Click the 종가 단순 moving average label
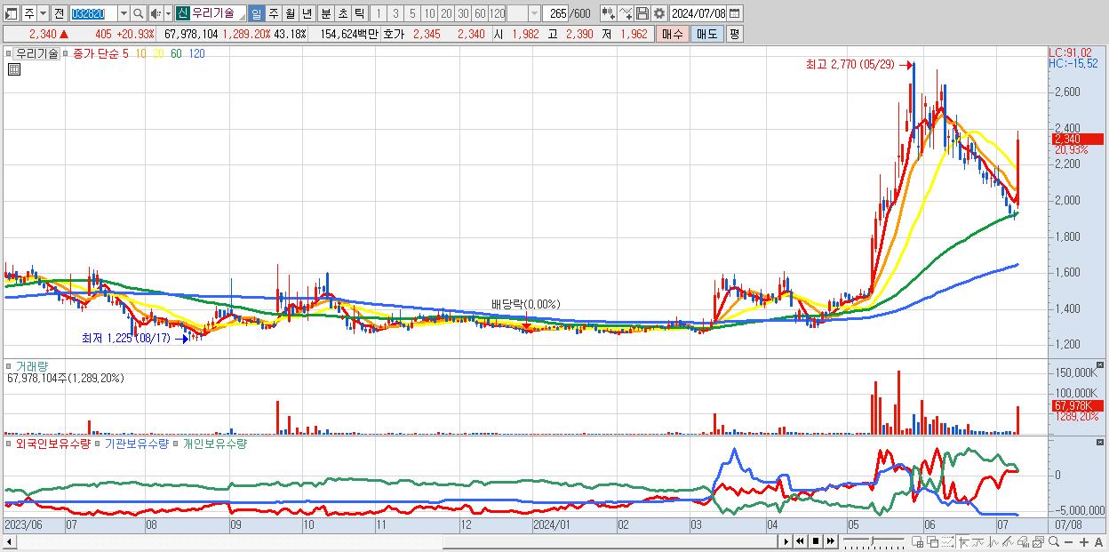The width and height of the screenshot is (1109, 552). pyautogui.click(x=96, y=53)
